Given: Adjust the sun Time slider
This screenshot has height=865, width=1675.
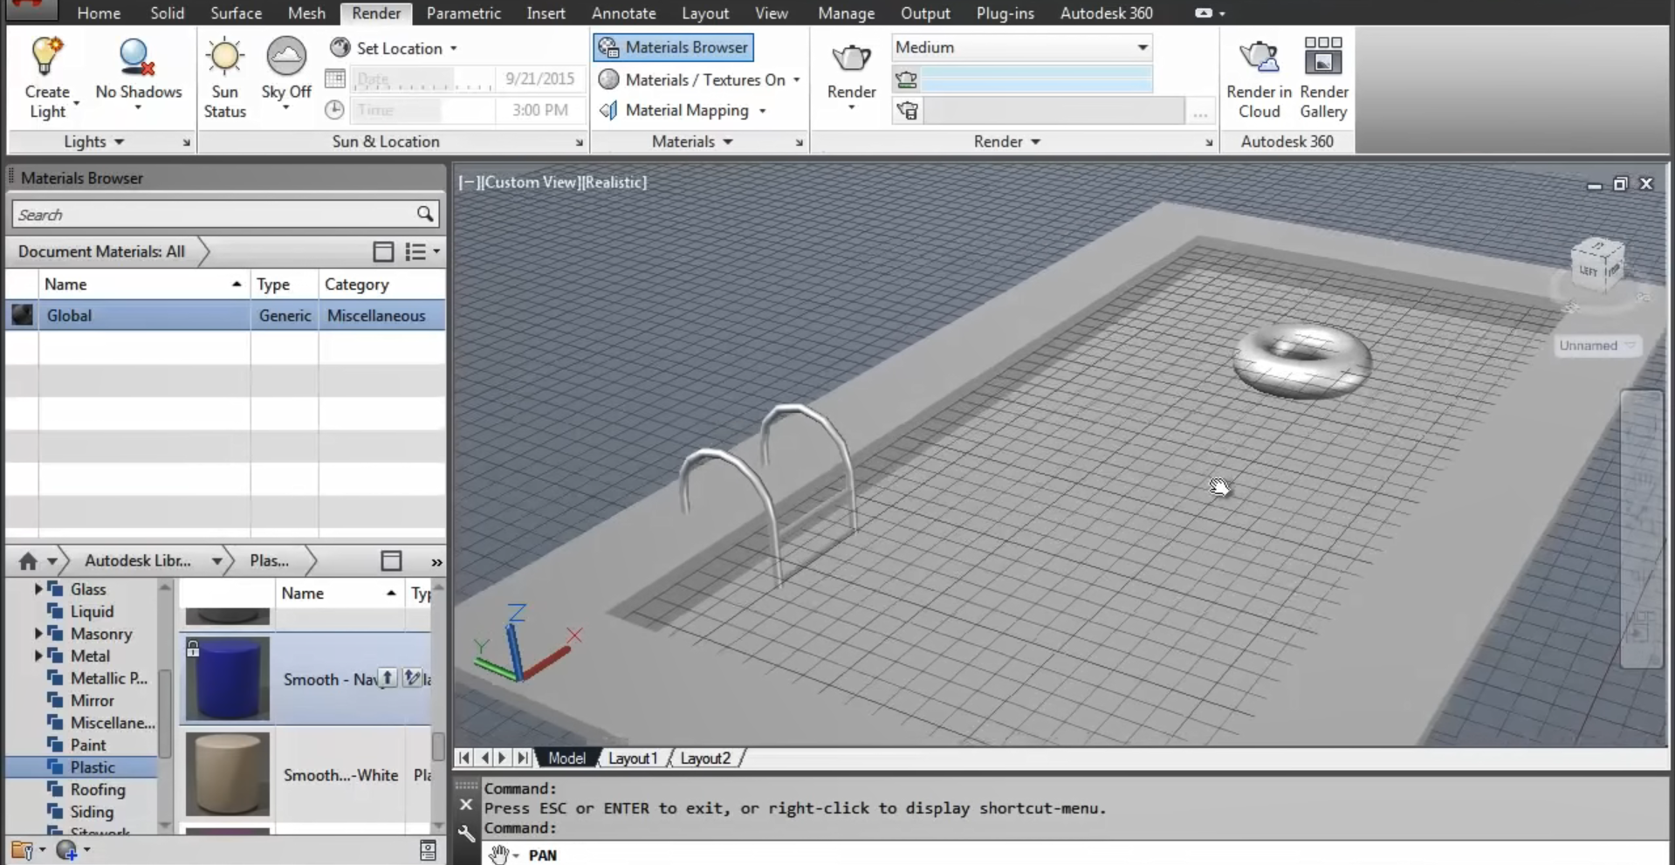Looking at the screenshot, I should (422, 111).
